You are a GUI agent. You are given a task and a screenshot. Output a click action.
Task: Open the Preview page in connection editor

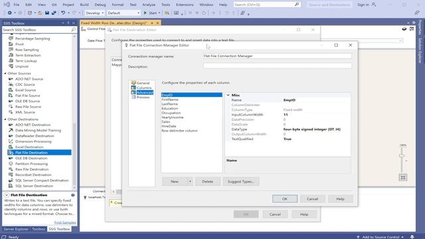tap(143, 98)
